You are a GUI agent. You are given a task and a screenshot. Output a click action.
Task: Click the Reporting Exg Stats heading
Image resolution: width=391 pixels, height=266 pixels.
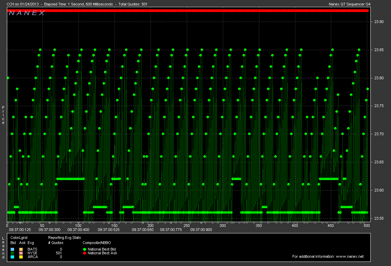(x=65, y=238)
